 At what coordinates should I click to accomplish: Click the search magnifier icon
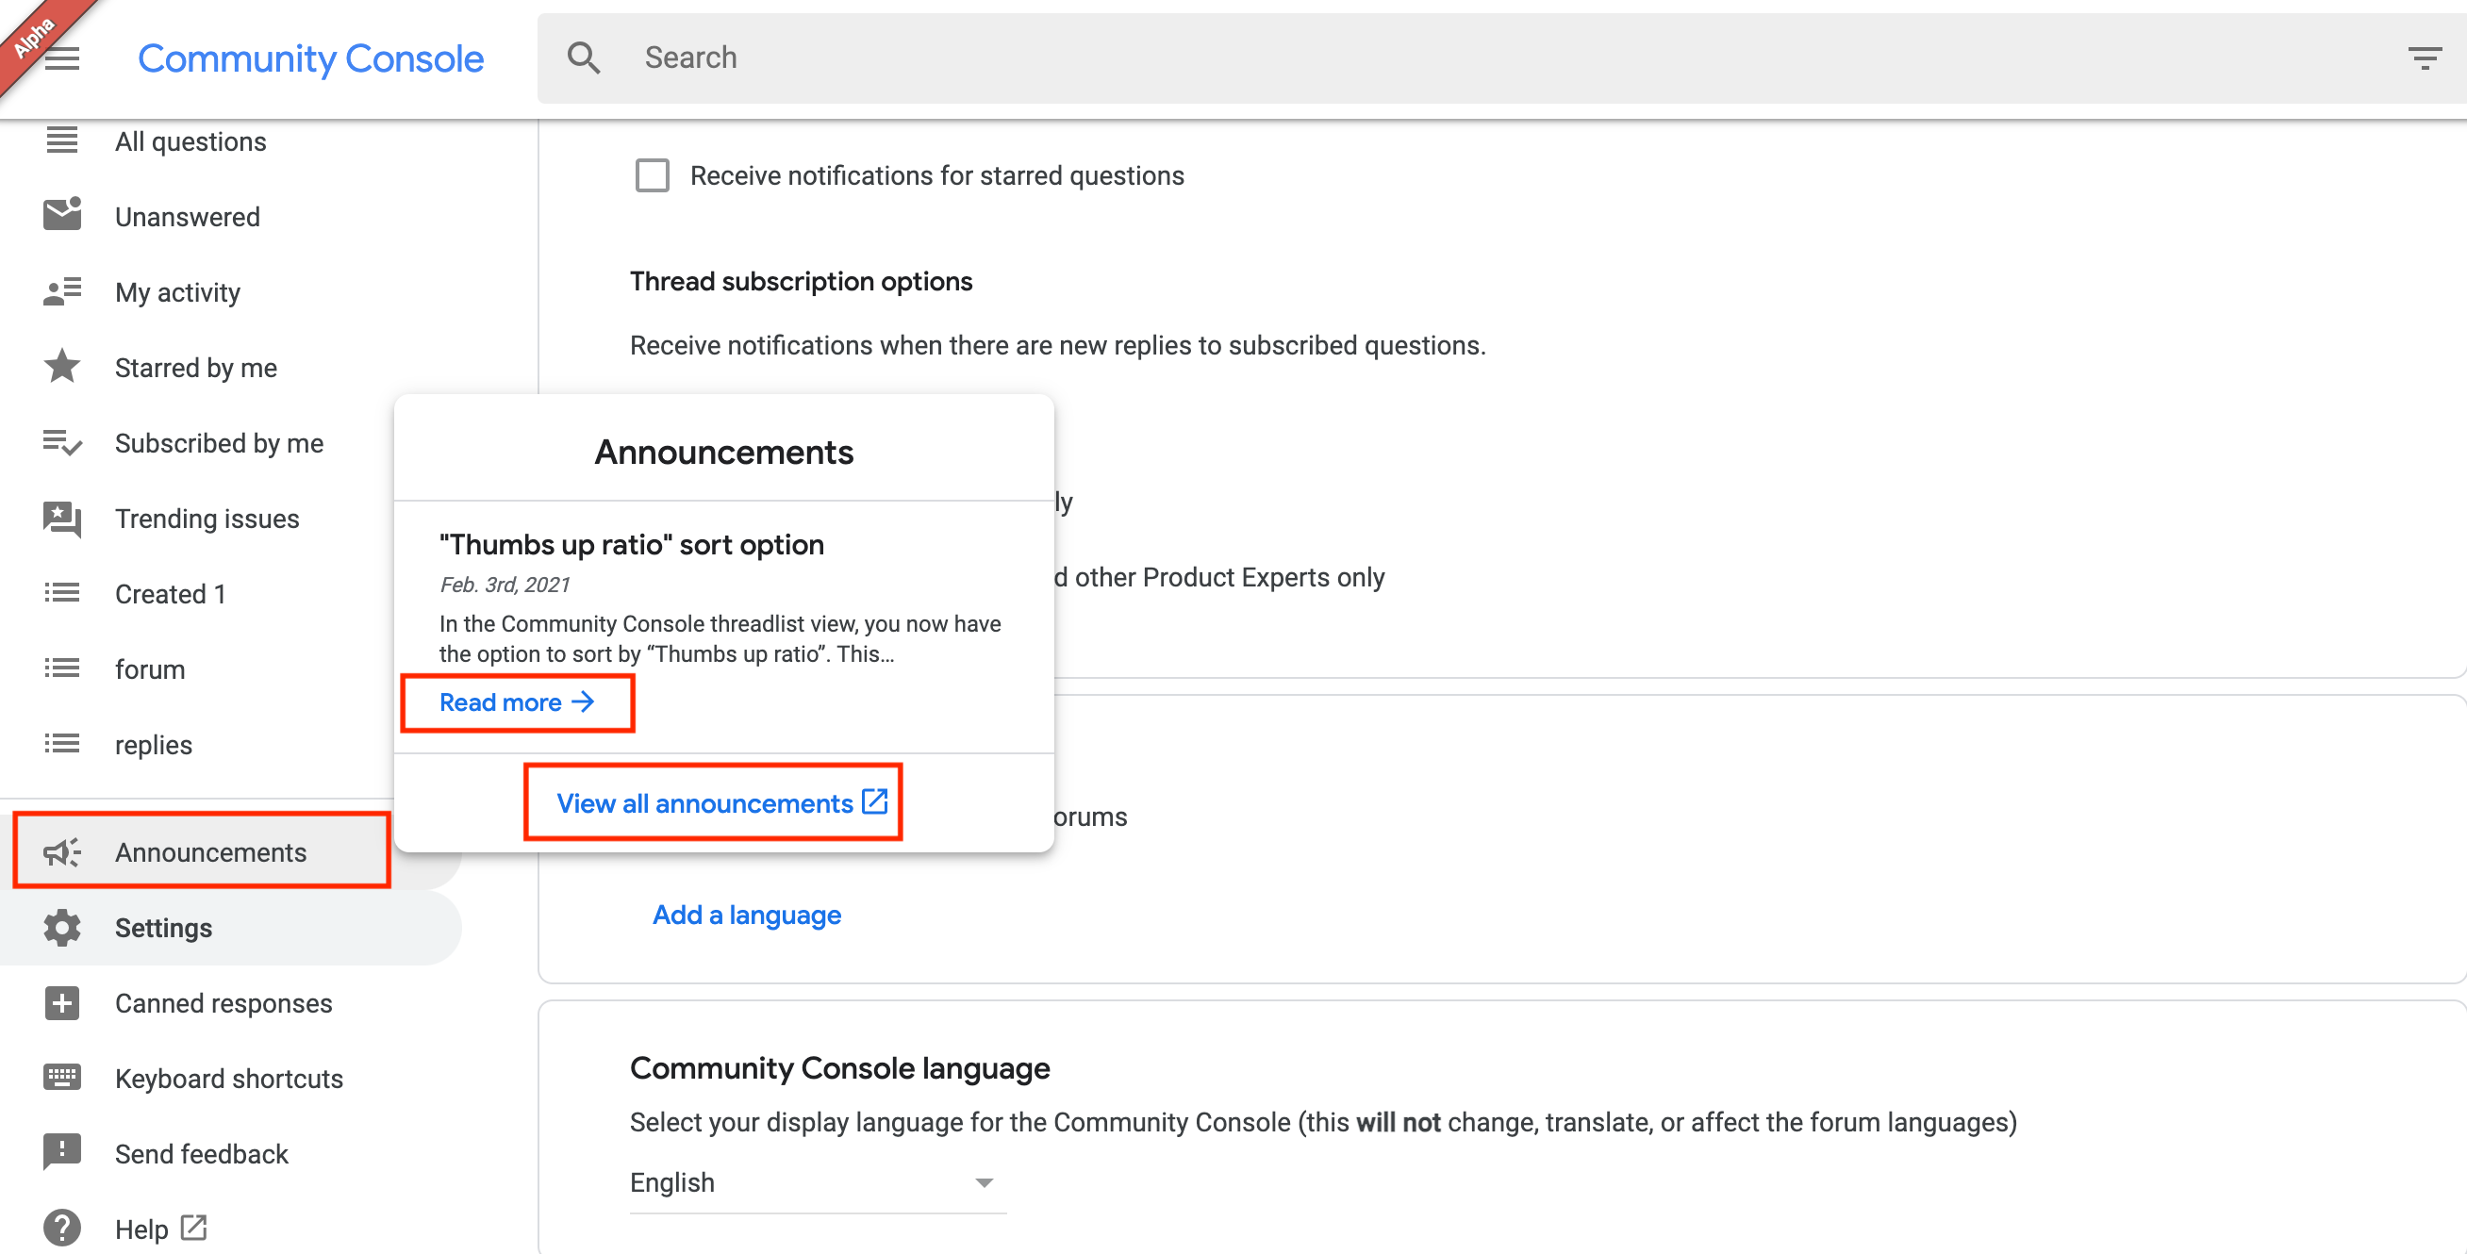click(x=583, y=58)
